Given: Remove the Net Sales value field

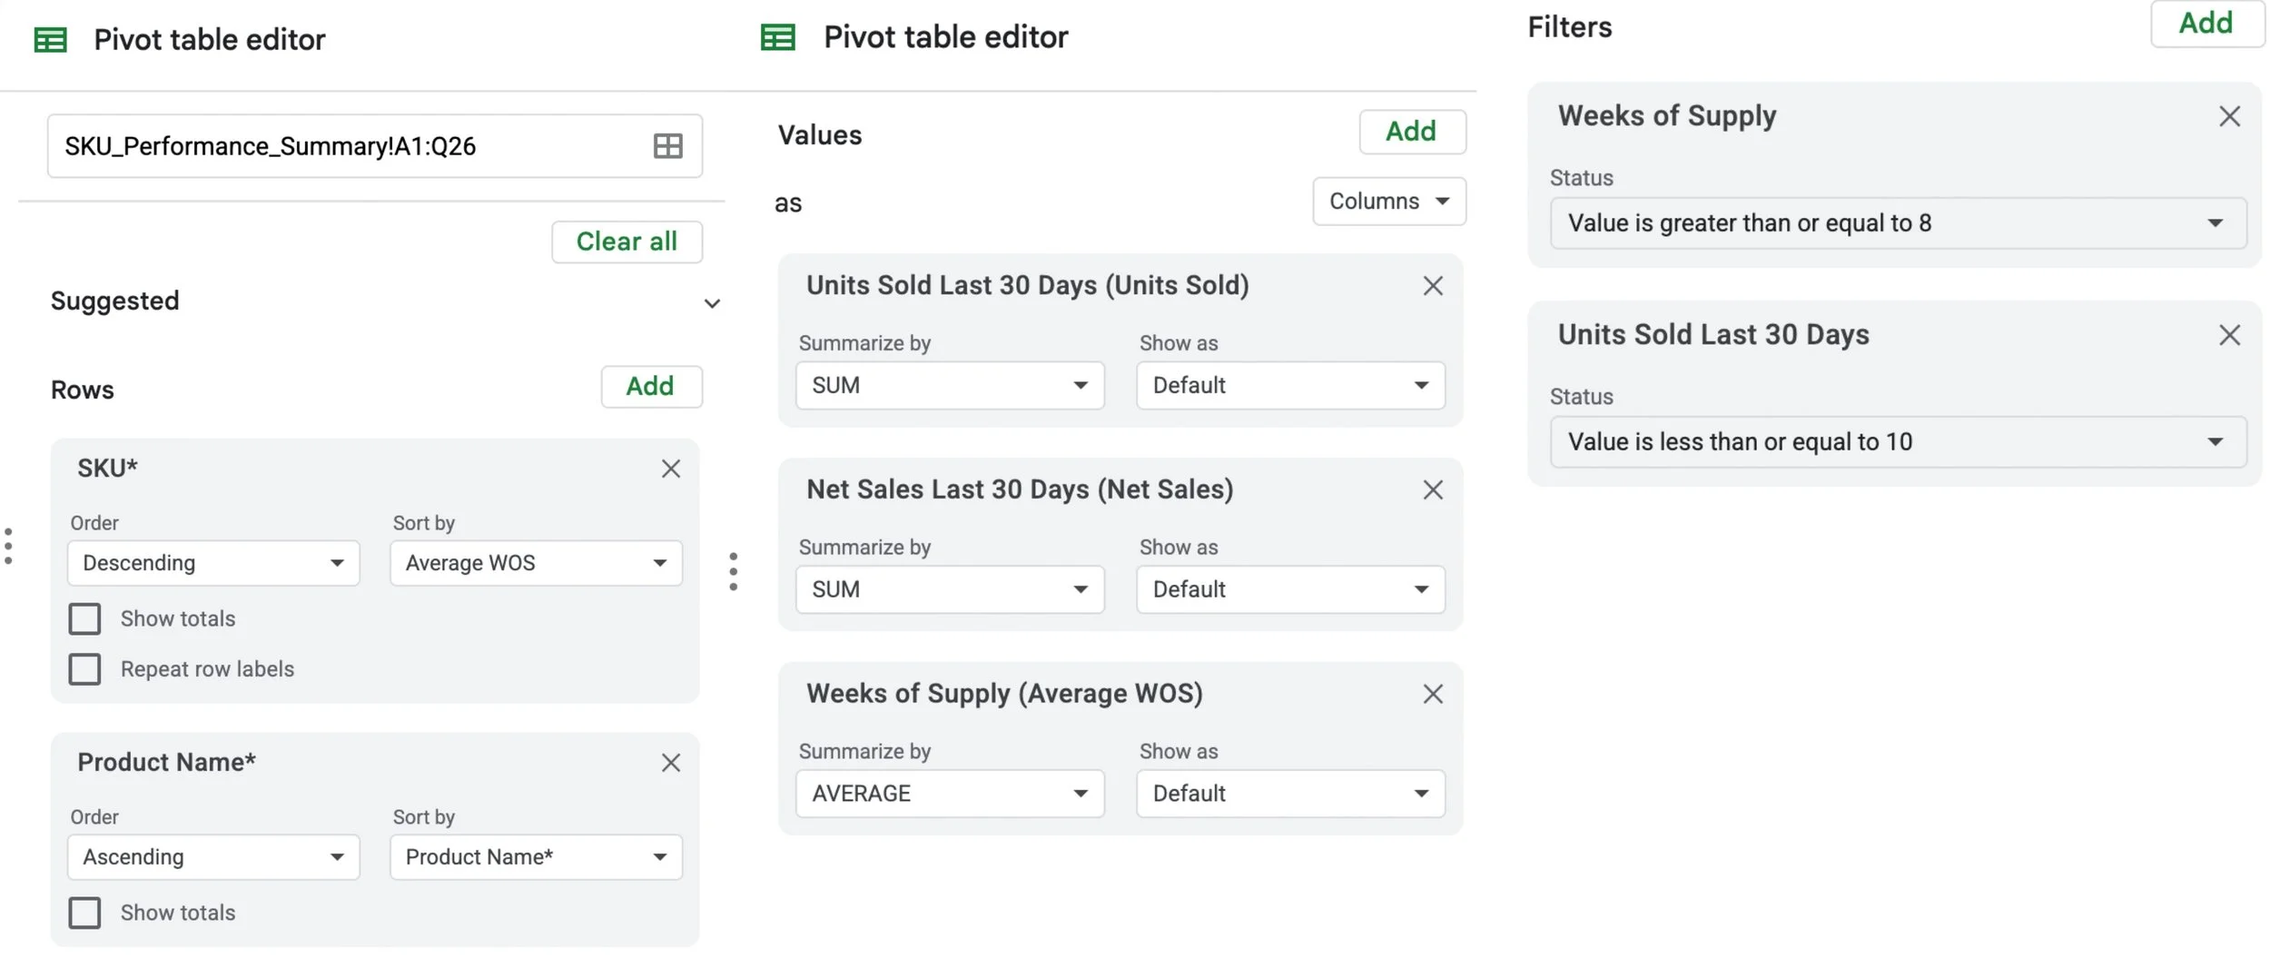Looking at the screenshot, I should pos(1432,490).
